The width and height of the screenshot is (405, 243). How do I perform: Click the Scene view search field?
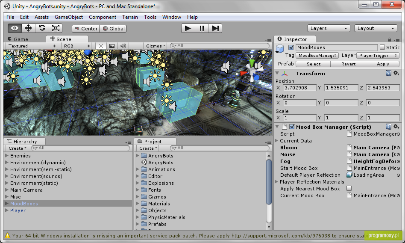click(x=220, y=46)
